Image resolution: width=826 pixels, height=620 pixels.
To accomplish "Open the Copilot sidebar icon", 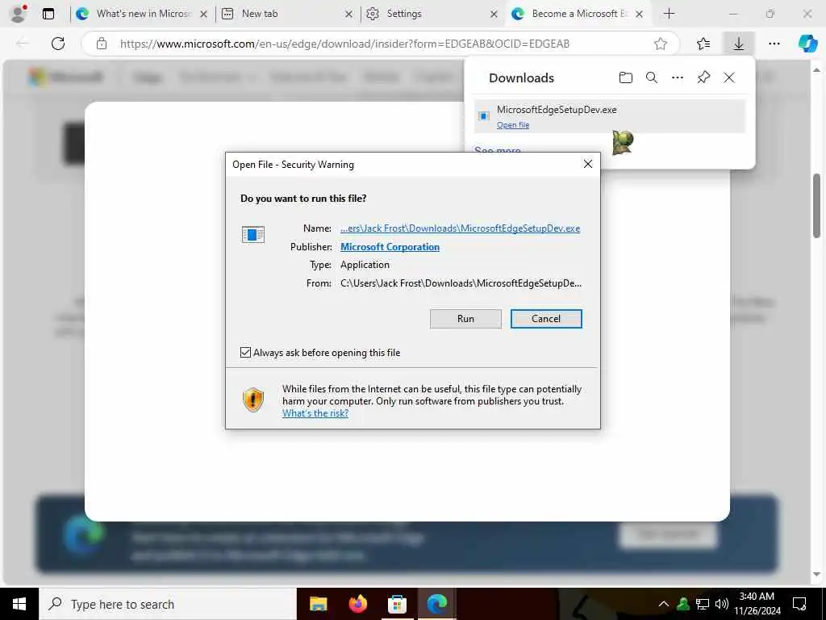I will (x=807, y=44).
